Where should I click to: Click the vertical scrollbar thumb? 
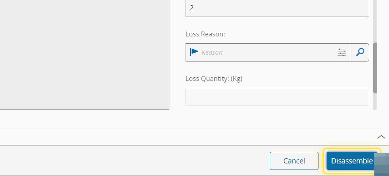point(375,68)
